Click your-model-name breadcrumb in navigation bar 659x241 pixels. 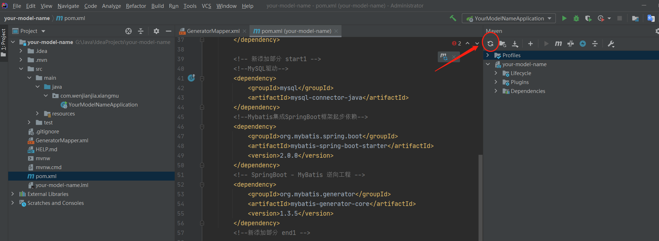pyautogui.click(x=27, y=18)
